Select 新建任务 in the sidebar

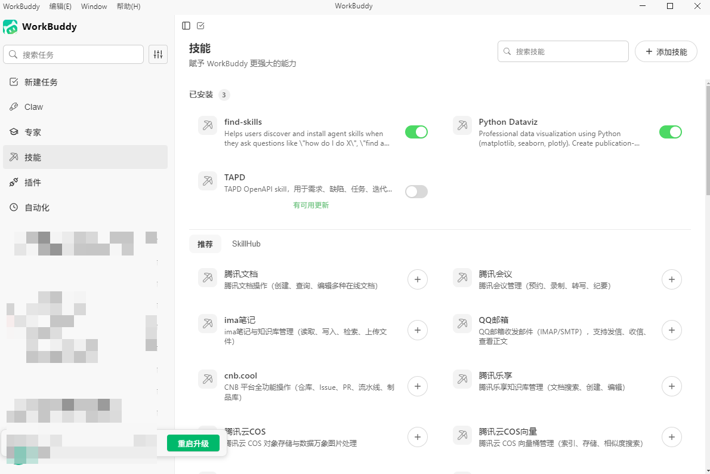[85, 82]
